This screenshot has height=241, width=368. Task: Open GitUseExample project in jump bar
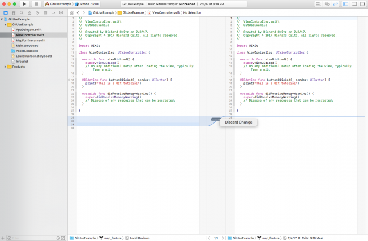101,12
